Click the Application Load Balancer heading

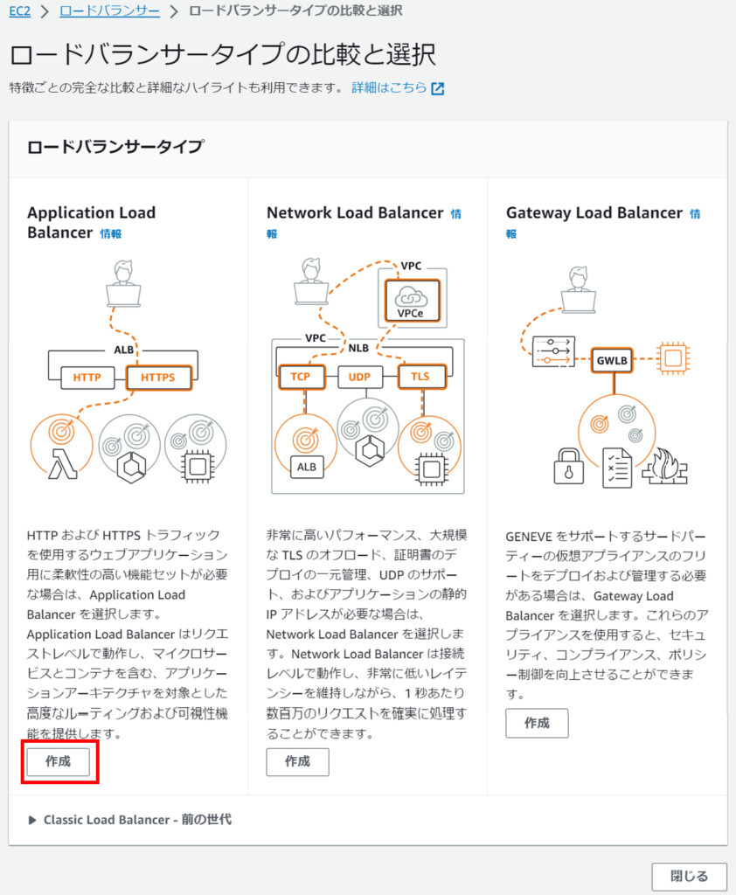[92, 223]
